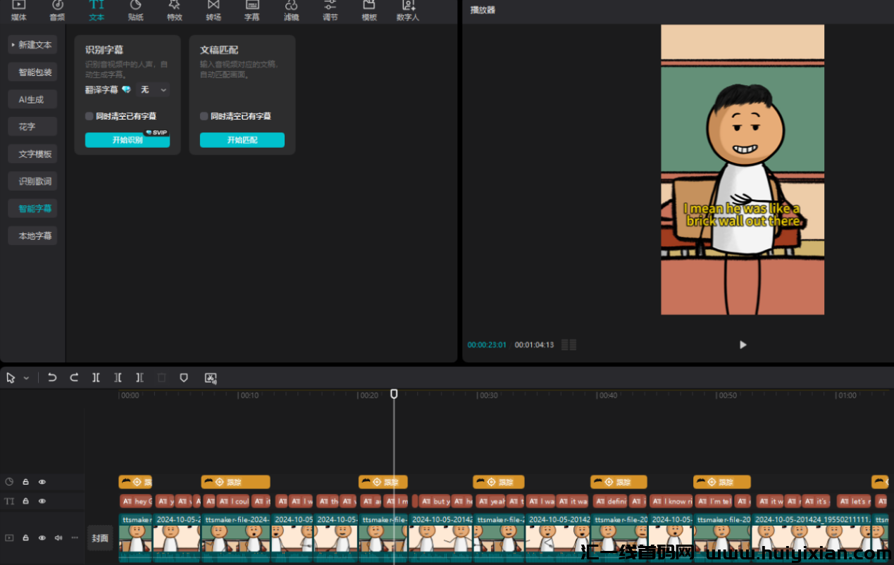Image resolution: width=894 pixels, height=565 pixels.
Task: Open the selection tool mode dropdown arrow
Action: [x=27, y=378]
